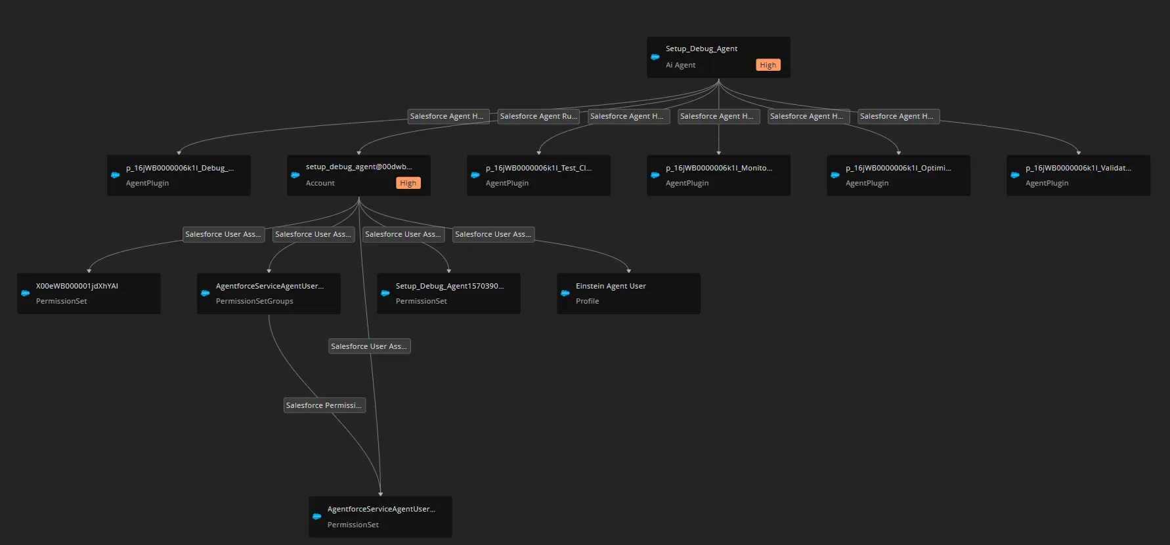The image size is (1170, 545).
Task: Click the Salesforce icon on setup_debug_agent@00dwb Account node
Action: click(295, 175)
